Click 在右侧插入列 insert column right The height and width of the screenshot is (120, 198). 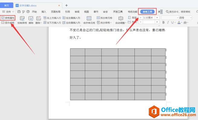point(71,23)
